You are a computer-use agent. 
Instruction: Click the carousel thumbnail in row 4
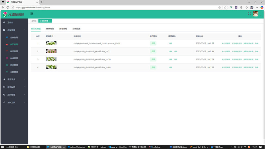click(x=51, y=67)
